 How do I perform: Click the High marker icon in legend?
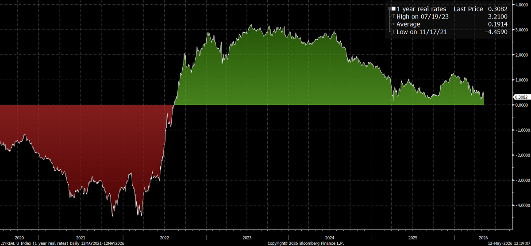click(393, 16)
